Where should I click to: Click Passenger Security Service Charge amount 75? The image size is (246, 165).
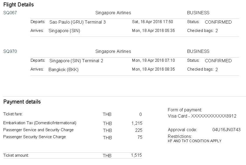(x=140, y=137)
